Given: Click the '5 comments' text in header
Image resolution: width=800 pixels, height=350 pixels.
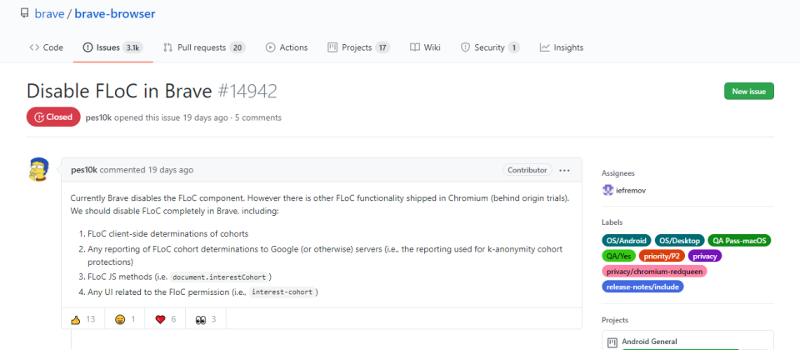Looking at the screenshot, I should (x=258, y=117).
